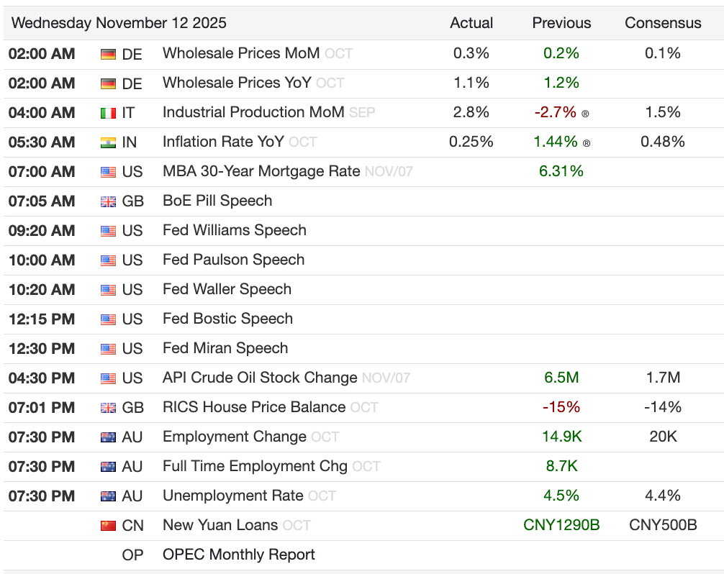Image resolution: width=724 pixels, height=574 pixels.
Task: Click the Previous column header
Action: [561, 23]
